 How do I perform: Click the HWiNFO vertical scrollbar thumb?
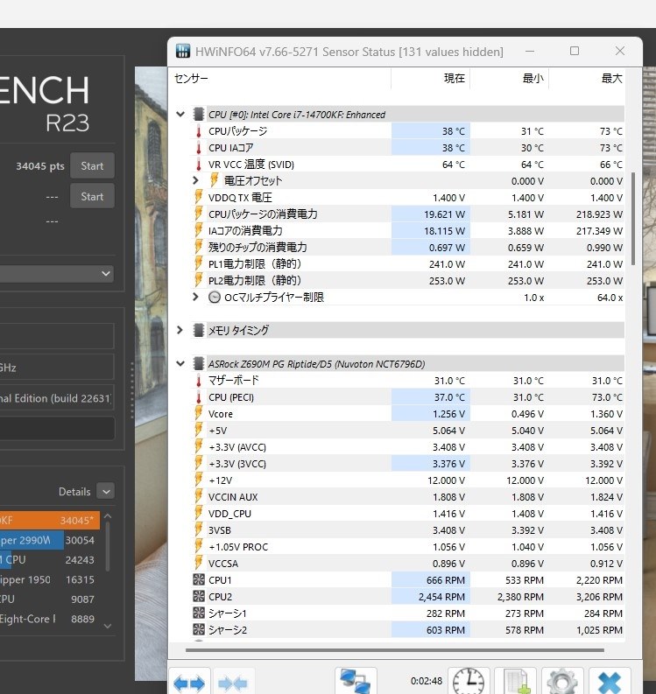[x=633, y=219]
